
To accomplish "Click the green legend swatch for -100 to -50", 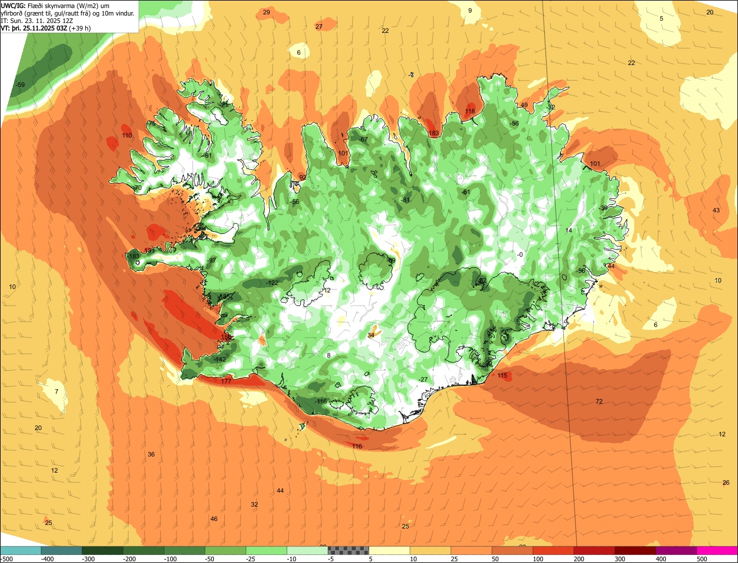I will [x=185, y=550].
